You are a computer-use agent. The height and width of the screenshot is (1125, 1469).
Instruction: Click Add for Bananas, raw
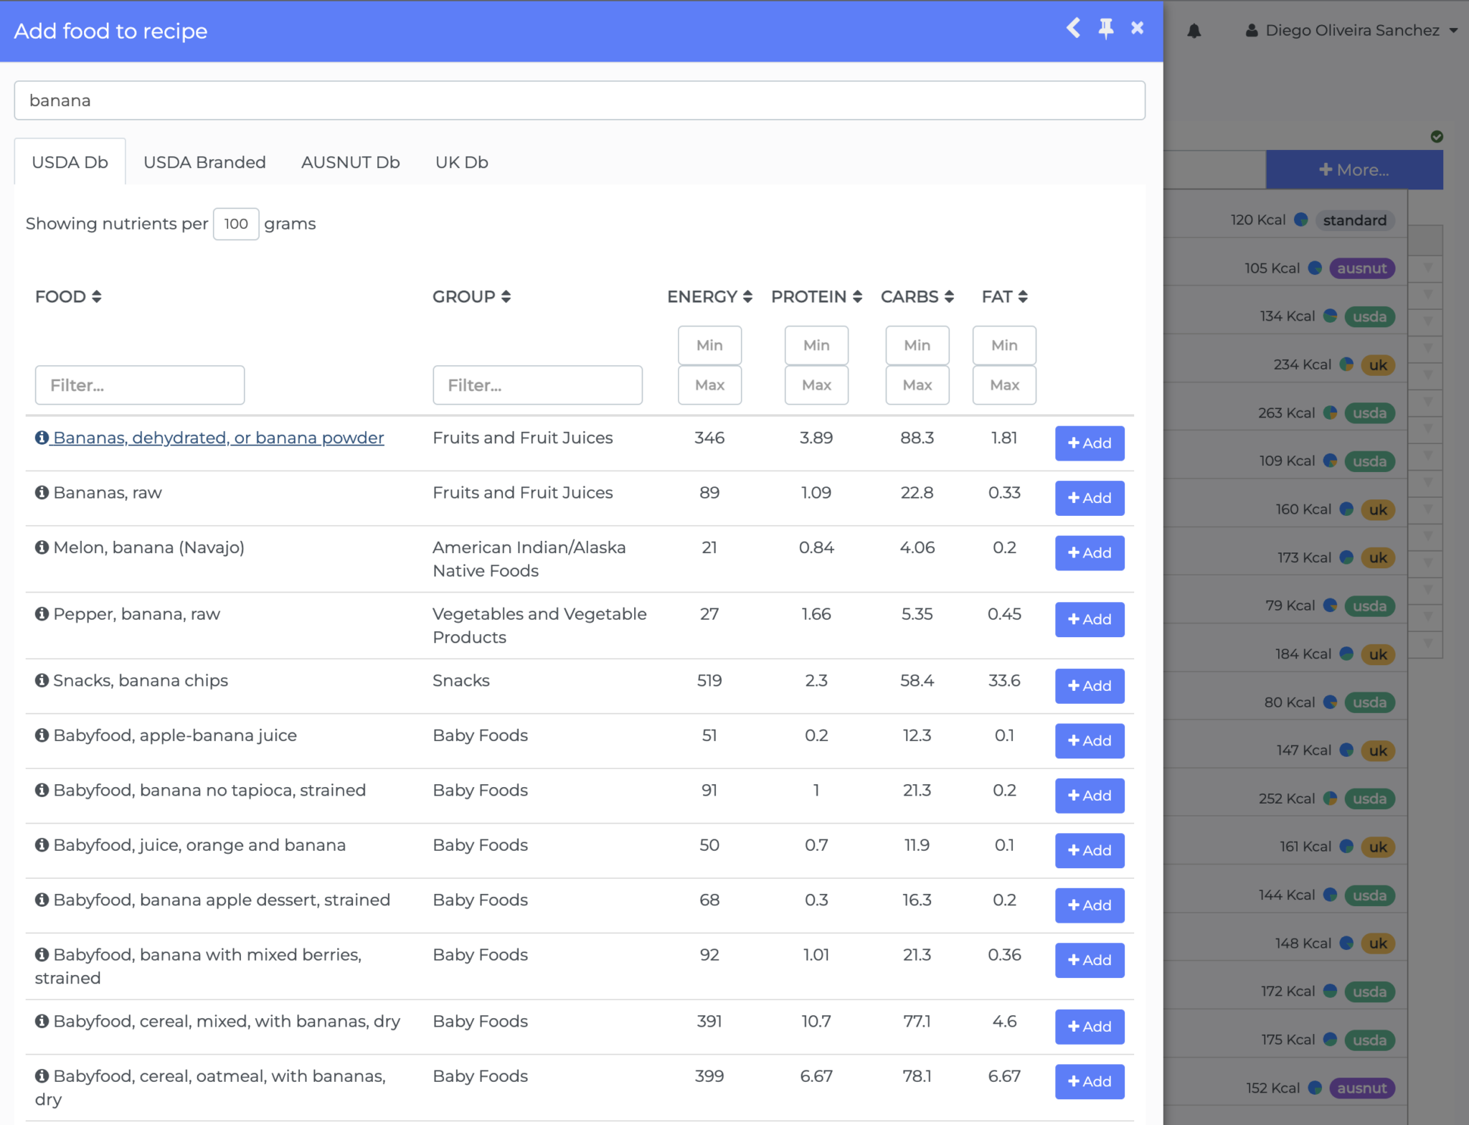tap(1089, 498)
